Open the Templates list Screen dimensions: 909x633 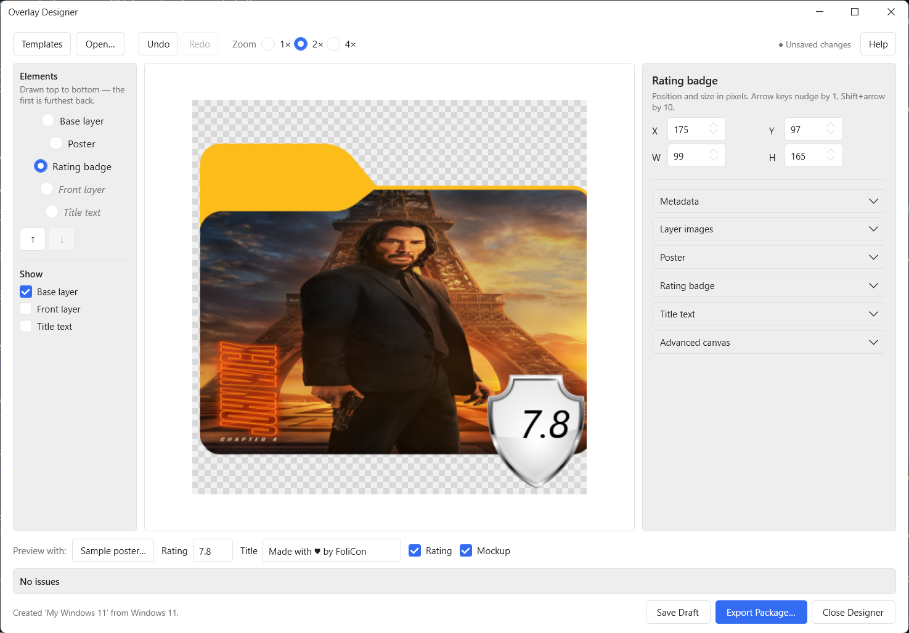coord(42,44)
